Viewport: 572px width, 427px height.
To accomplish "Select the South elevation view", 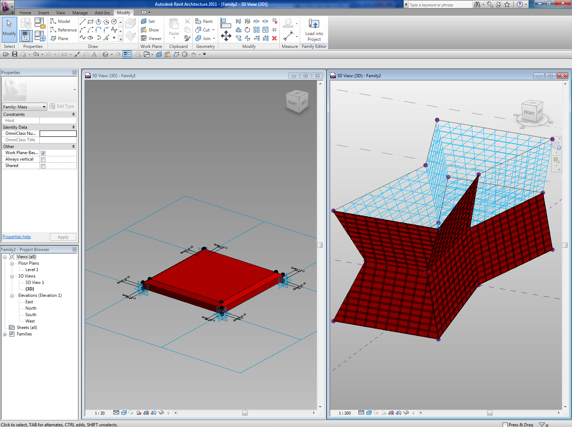I will tap(31, 315).
